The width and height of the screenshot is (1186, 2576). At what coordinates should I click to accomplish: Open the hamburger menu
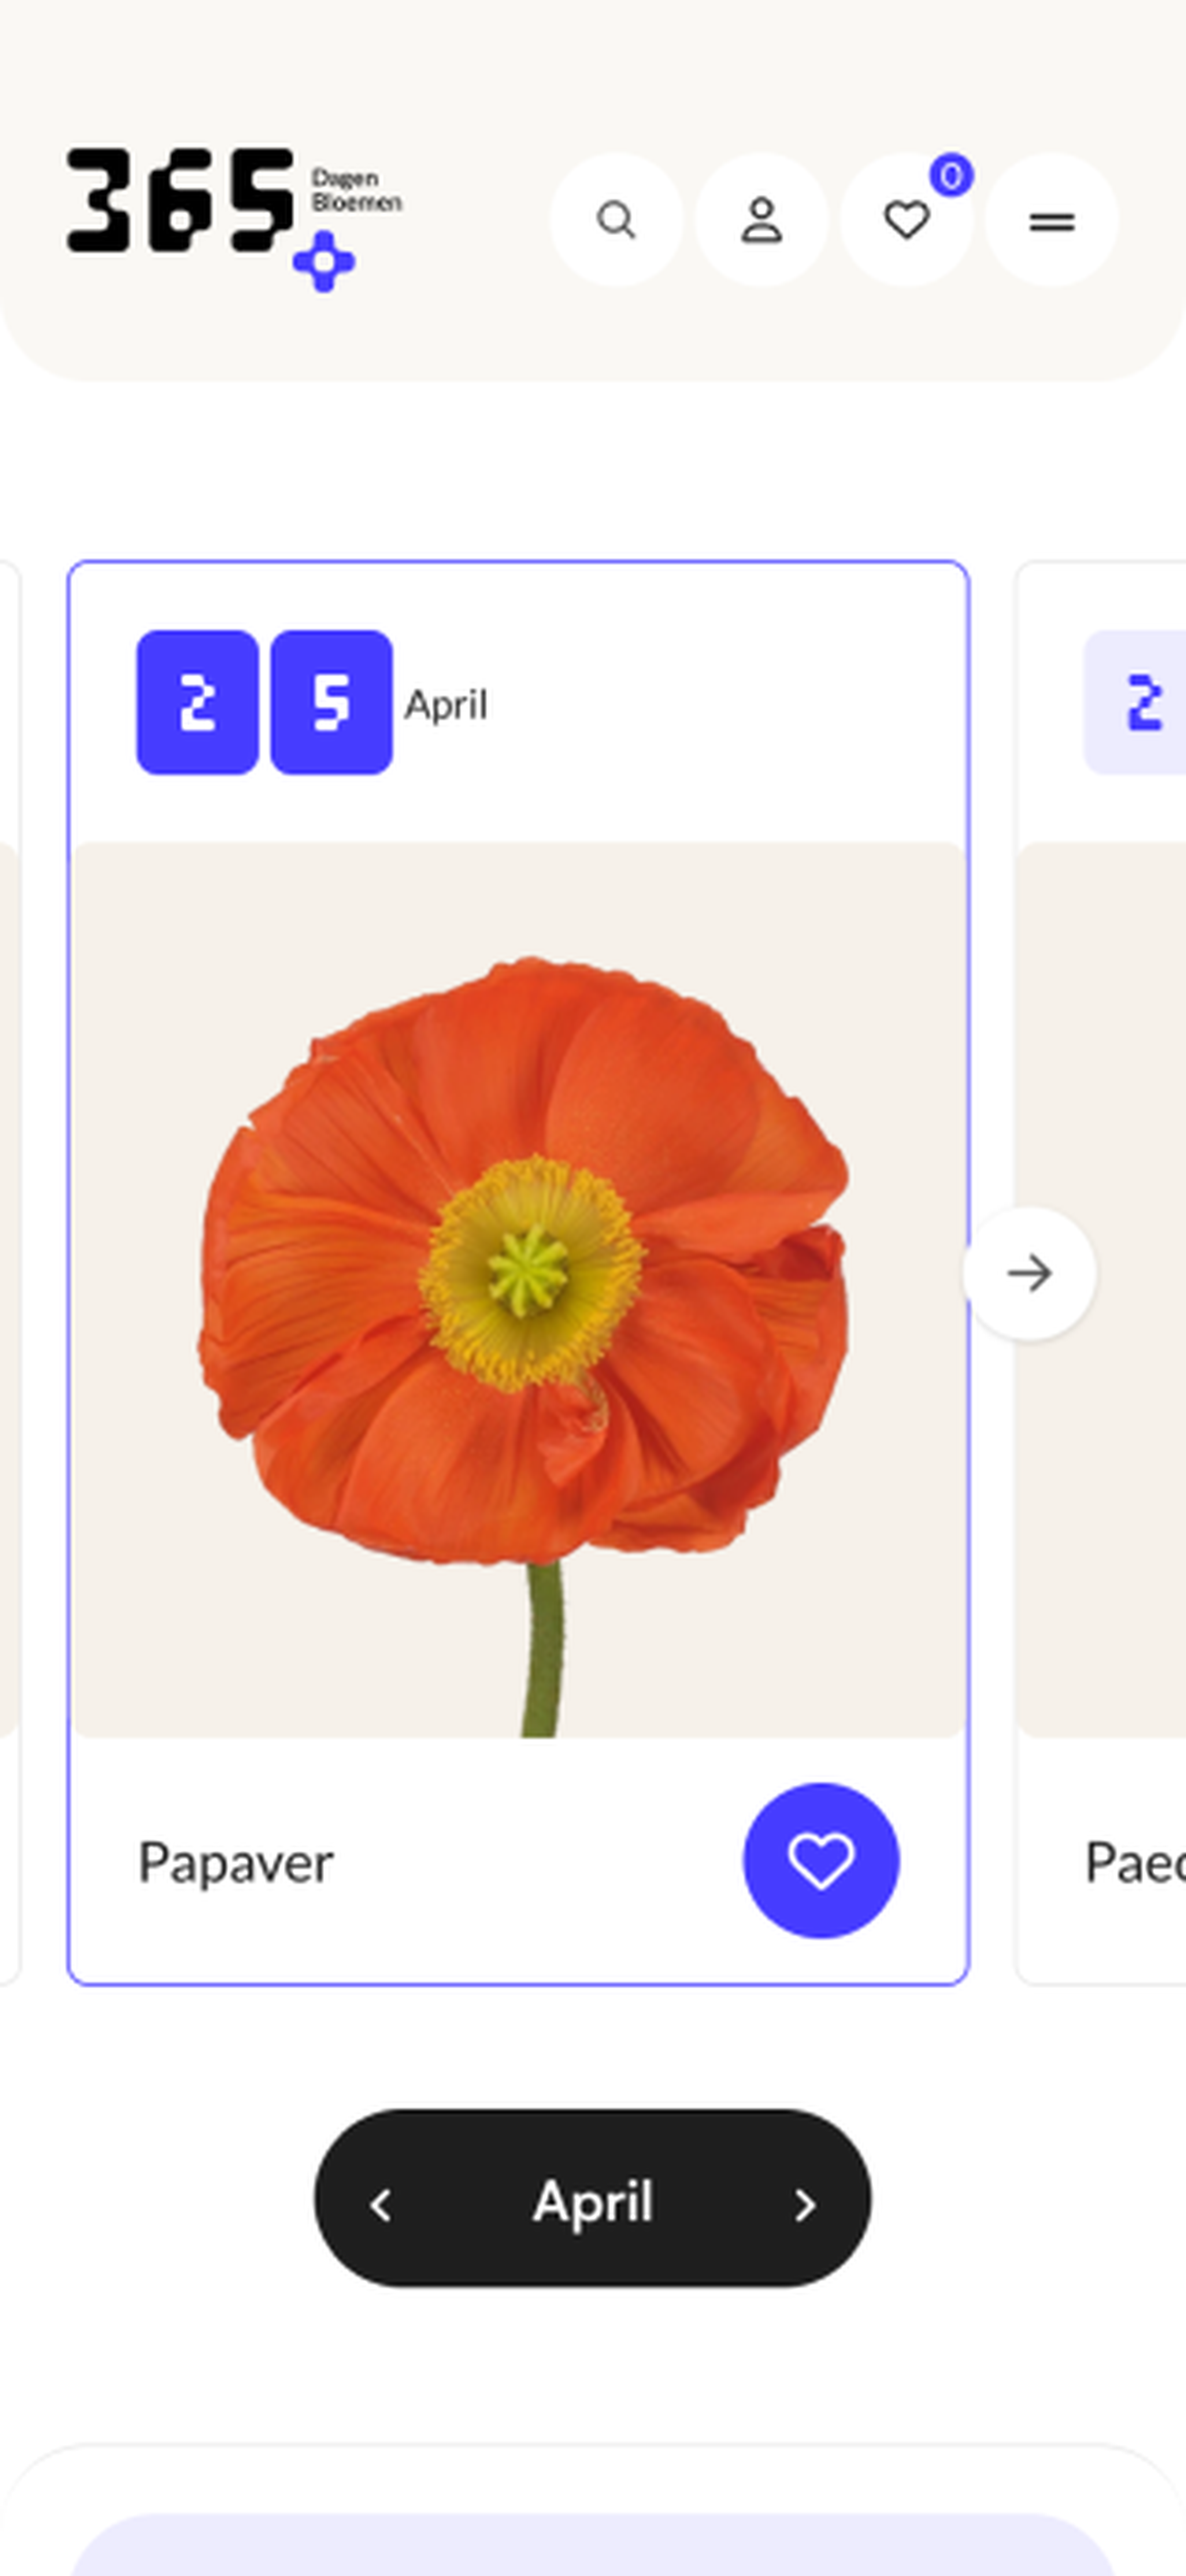(x=1051, y=220)
